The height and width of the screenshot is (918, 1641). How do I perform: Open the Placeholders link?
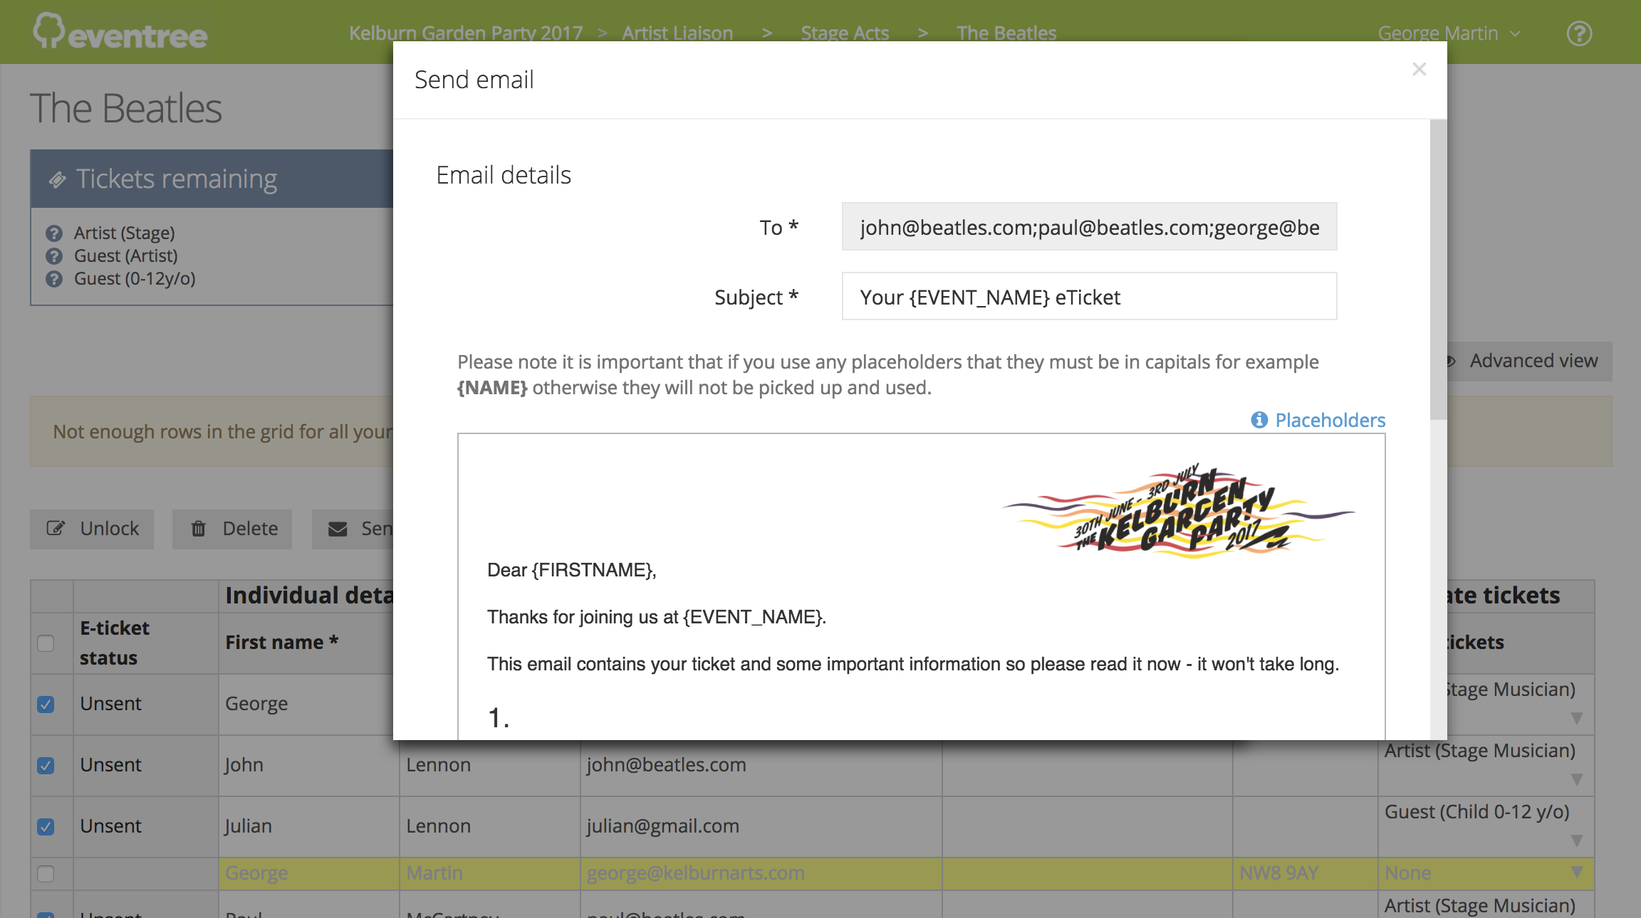[x=1330, y=420]
